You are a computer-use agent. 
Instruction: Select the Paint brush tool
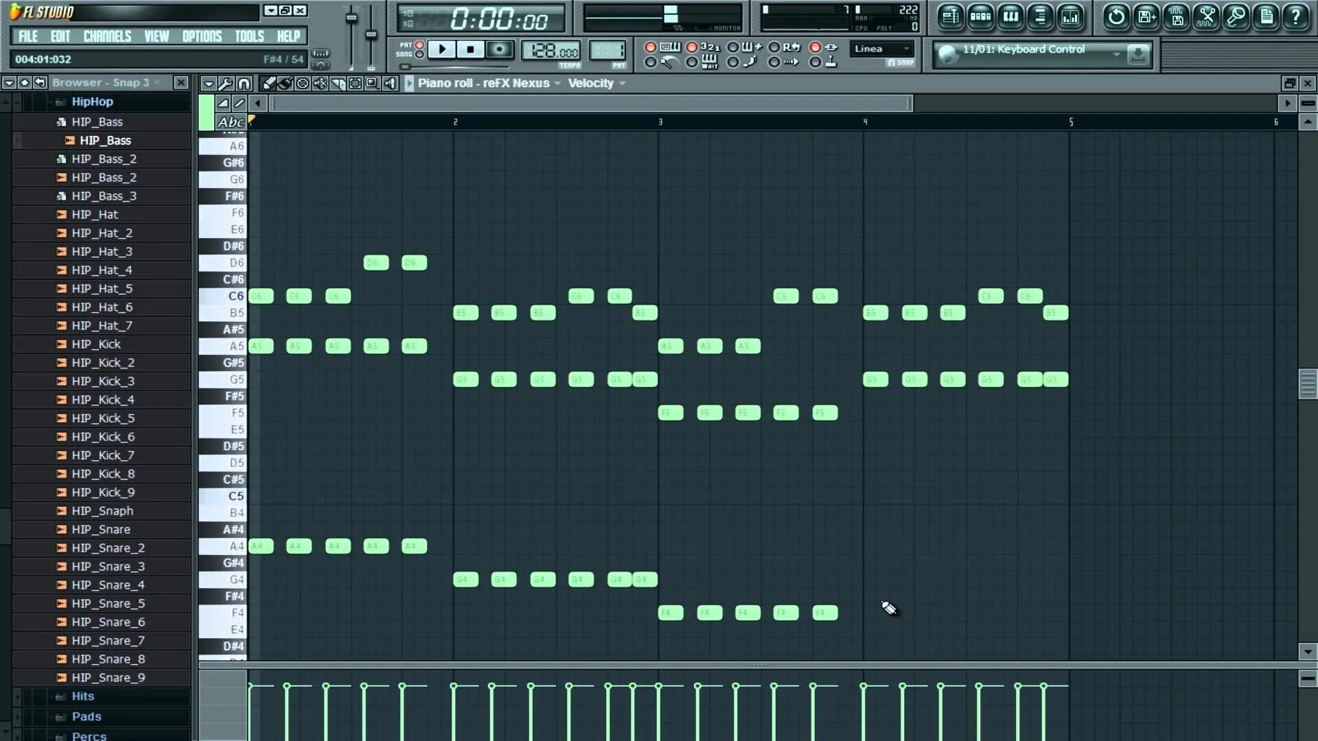pyautogui.click(x=285, y=84)
